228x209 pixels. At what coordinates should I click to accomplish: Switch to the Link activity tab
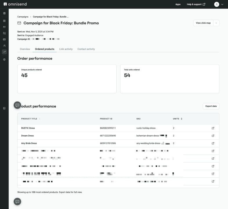point(66,49)
